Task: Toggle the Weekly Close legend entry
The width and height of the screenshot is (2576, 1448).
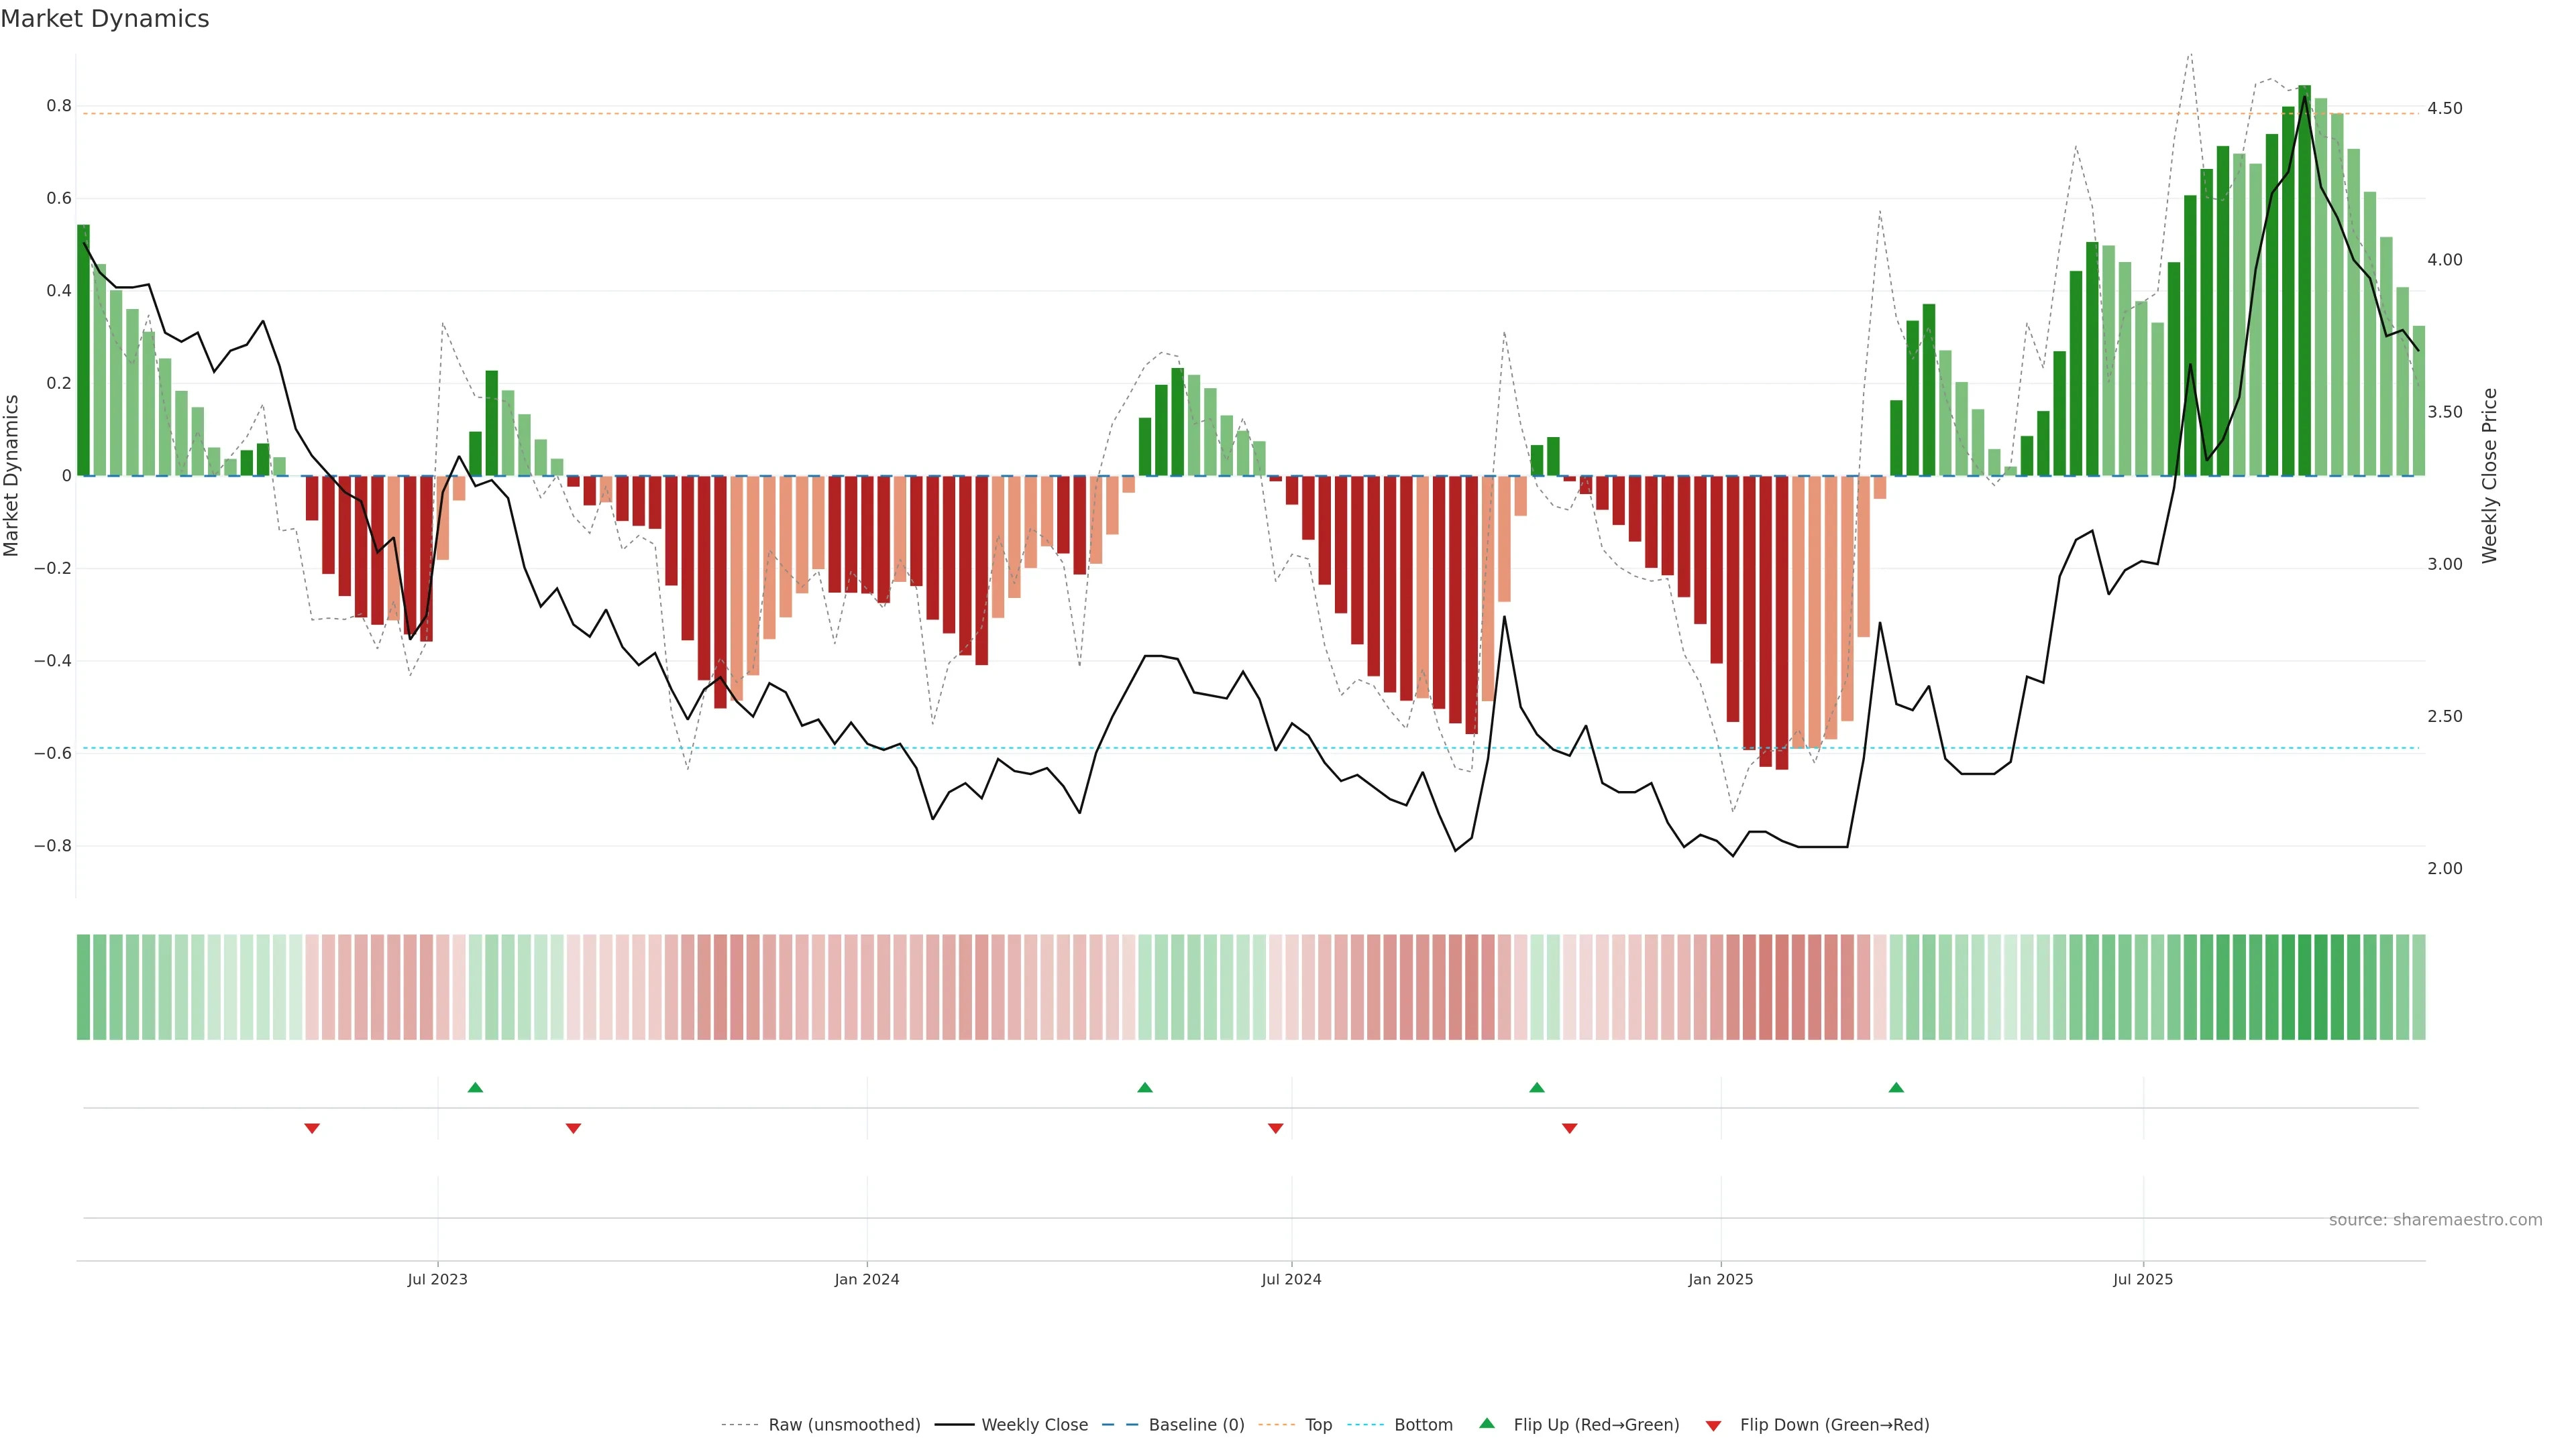Action: pyautogui.click(x=1034, y=1425)
